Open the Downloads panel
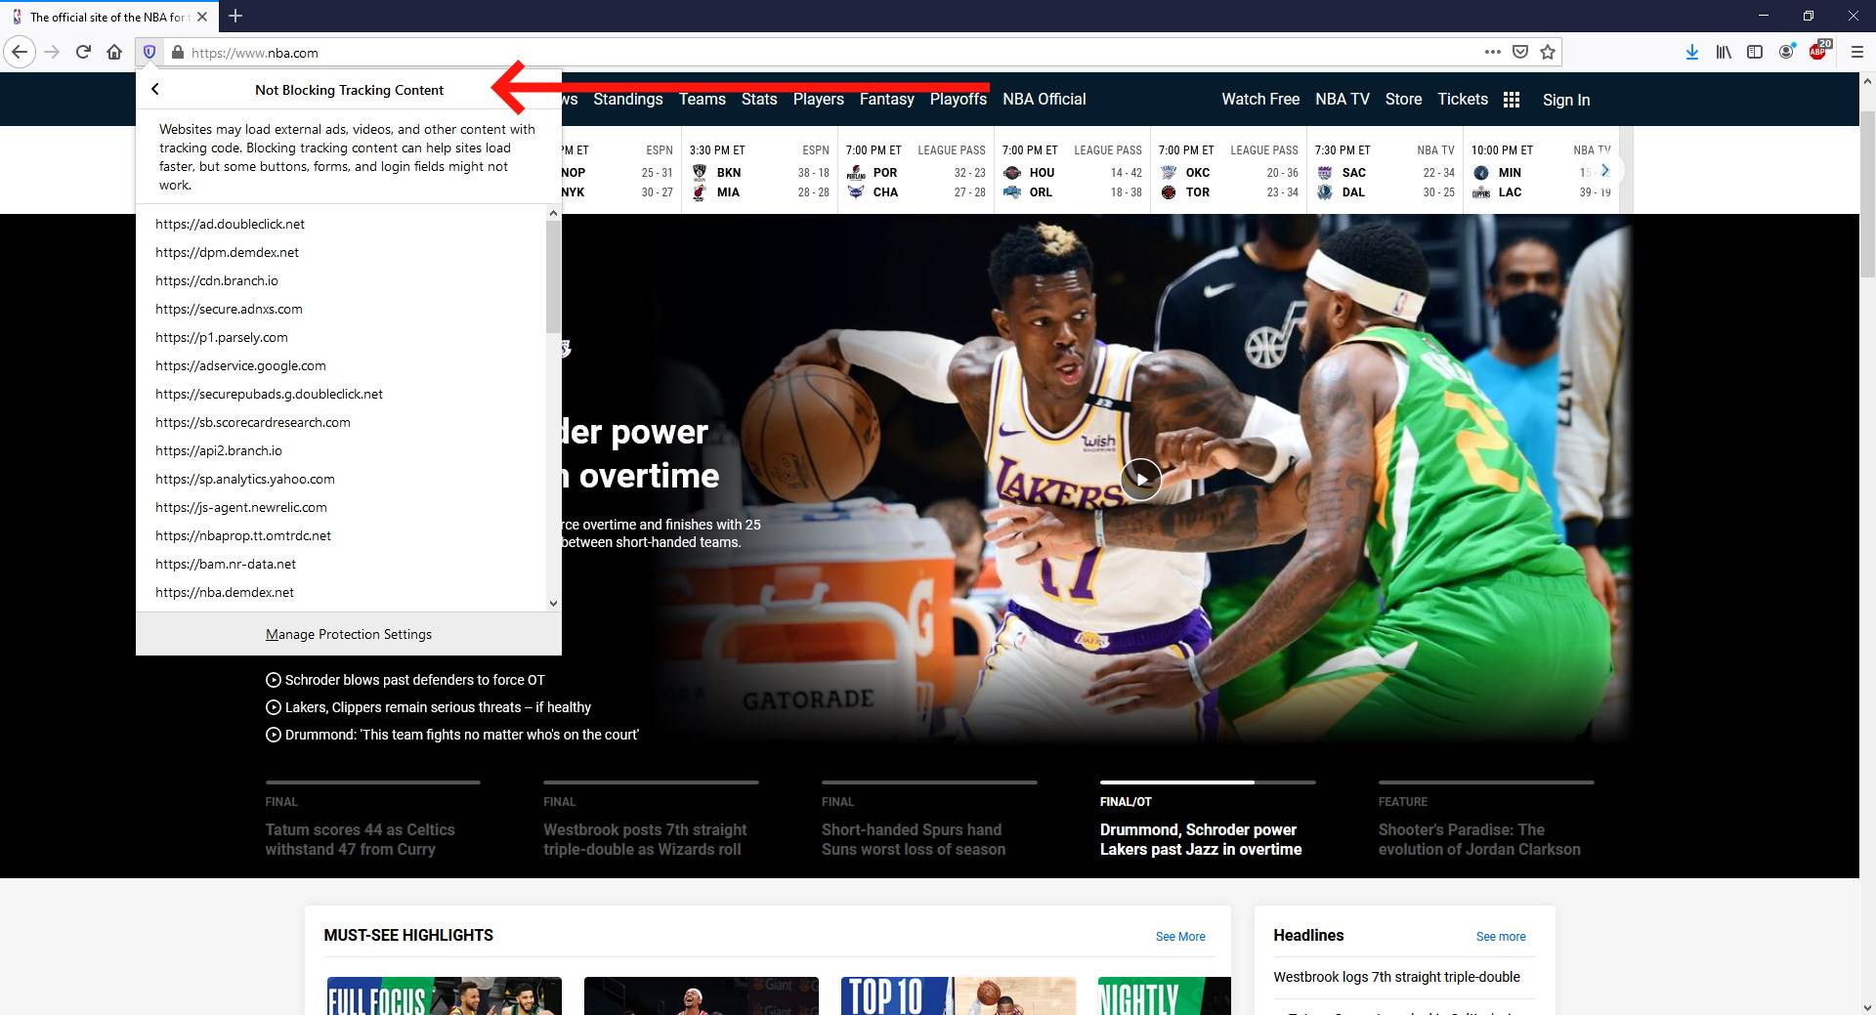This screenshot has height=1015, width=1876. [x=1692, y=52]
